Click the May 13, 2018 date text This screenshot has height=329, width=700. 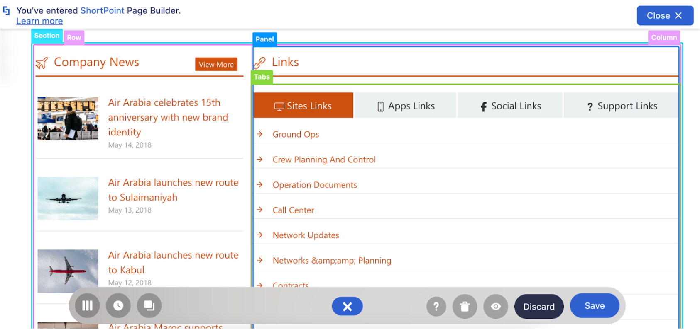[x=130, y=210]
